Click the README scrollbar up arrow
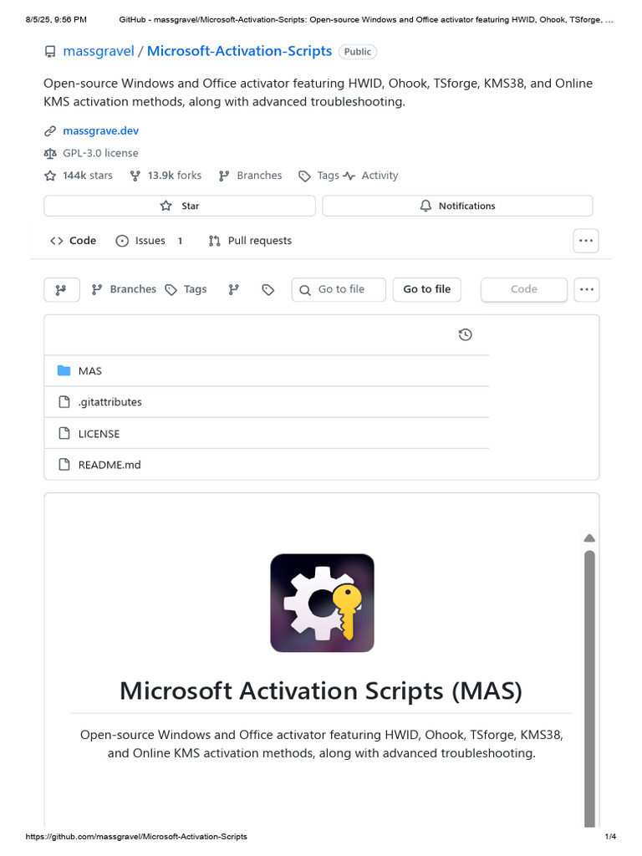The height and width of the screenshot is (856, 642). (x=589, y=538)
